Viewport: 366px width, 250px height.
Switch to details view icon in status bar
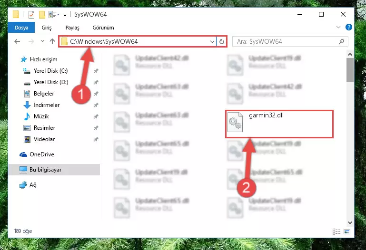pos(336,231)
